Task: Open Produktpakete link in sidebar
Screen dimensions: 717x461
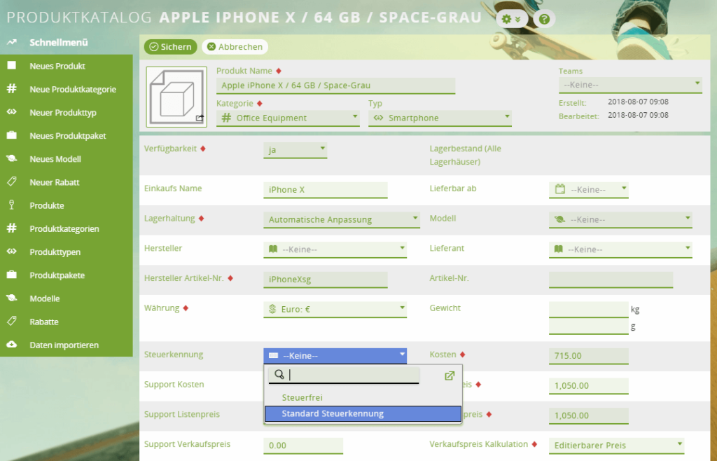Action: (57, 275)
